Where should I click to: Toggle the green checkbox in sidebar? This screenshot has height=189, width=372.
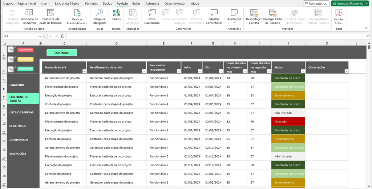[x=12, y=69]
